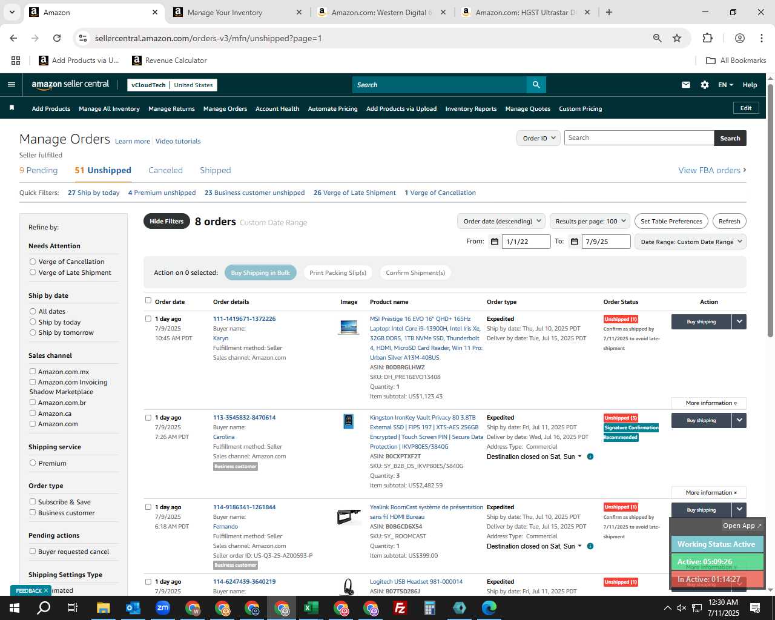Click the From date calendar icon
This screenshot has height=620, width=775.
pos(494,242)
